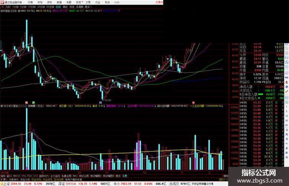Expand 更多 period options
289x186 pixels.
coord(88,7)
